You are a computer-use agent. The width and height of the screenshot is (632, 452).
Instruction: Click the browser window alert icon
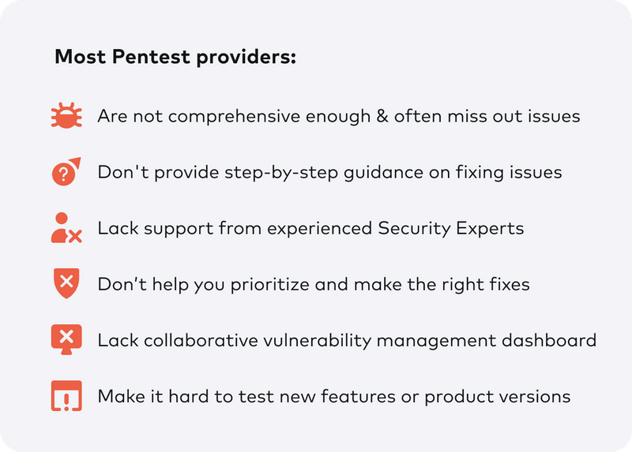66,396
